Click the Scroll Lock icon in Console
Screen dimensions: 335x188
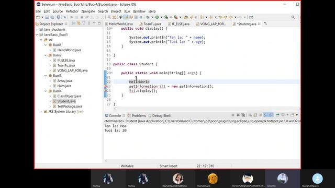[255, 115]
